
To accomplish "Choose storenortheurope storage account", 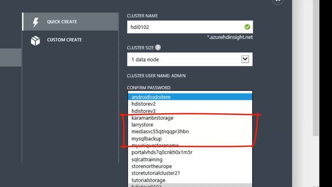I will click(x=190, y=166).
